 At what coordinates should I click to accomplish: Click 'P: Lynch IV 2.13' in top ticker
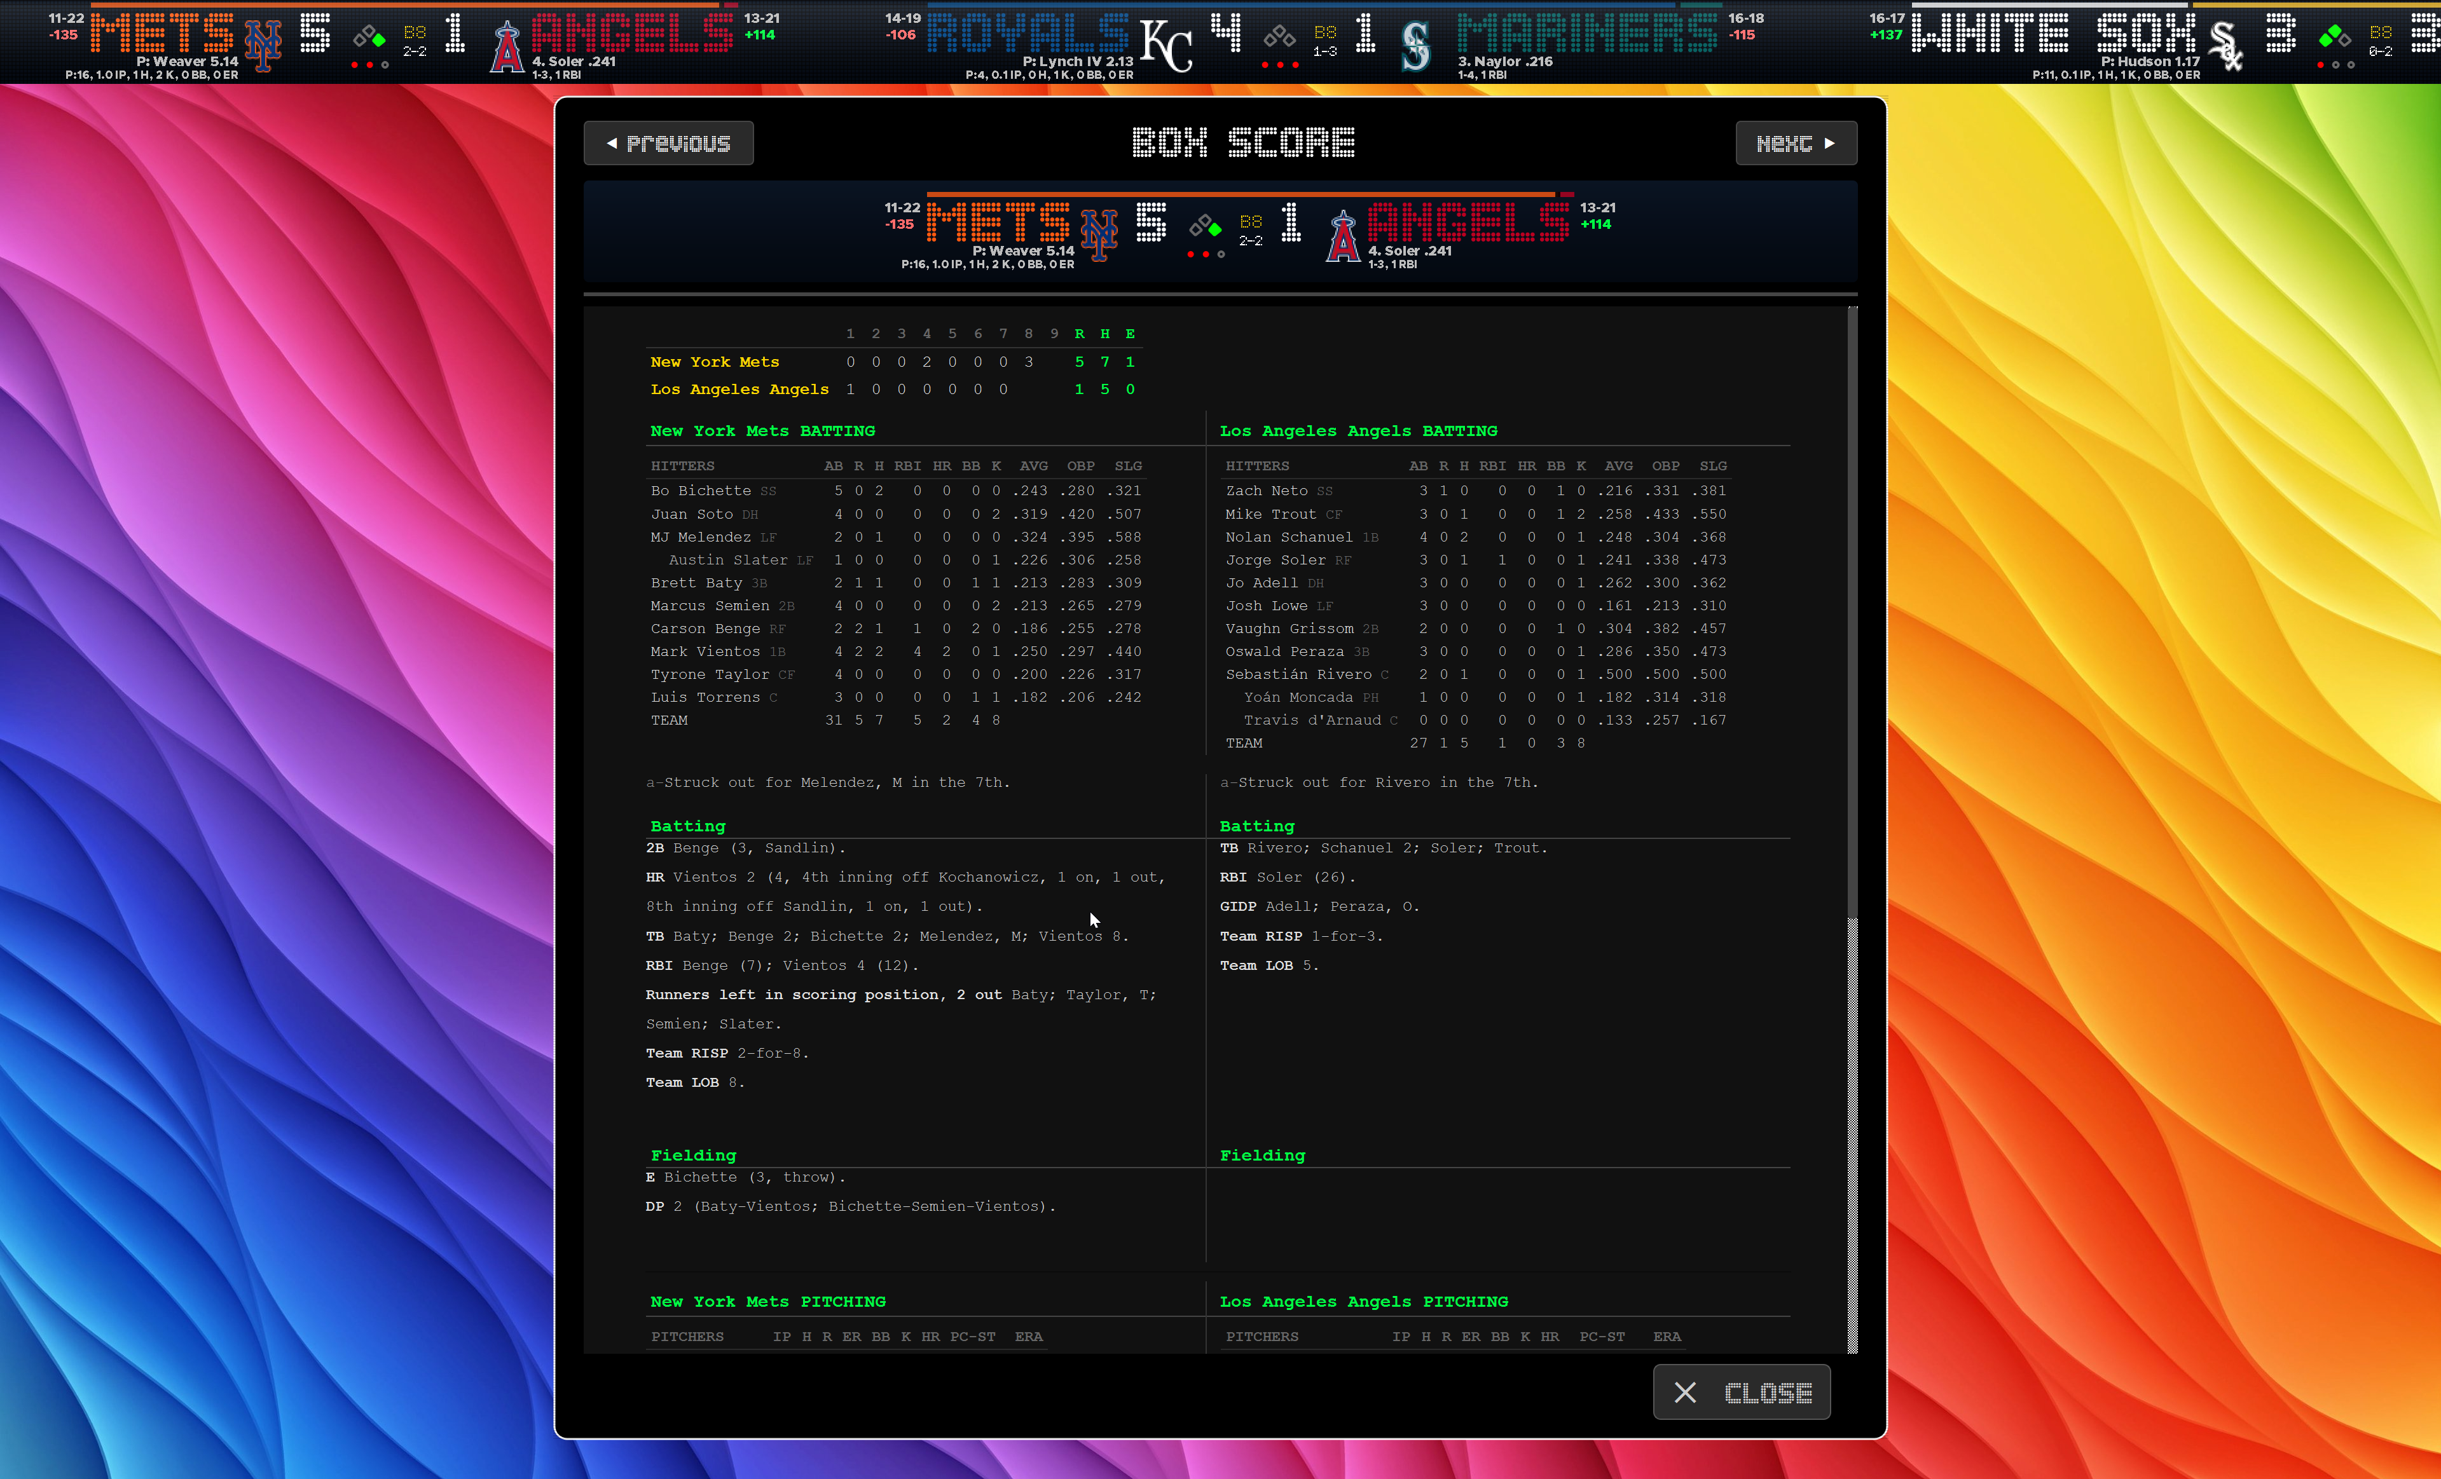[1078, 62]
